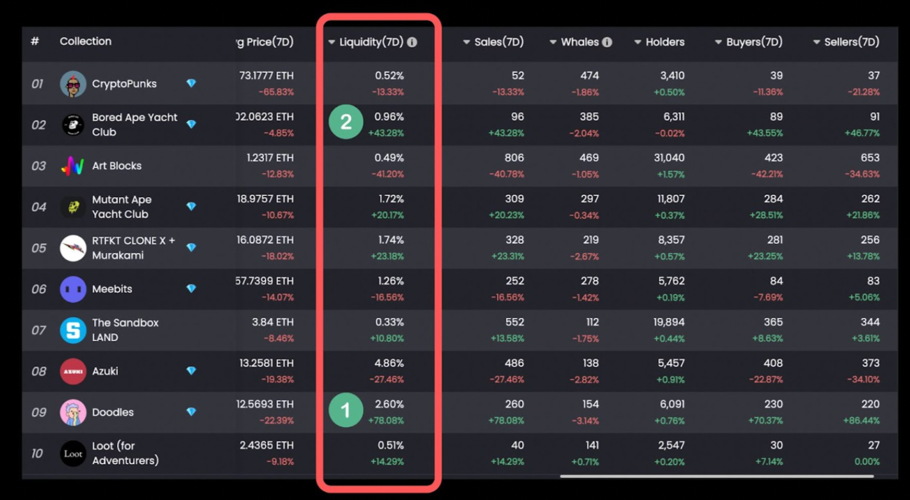Select Azuki liquidity value 4.86%
The image size is (910, 500).
(389, 363)
